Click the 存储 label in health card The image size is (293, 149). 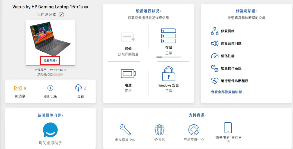point(168,48)
